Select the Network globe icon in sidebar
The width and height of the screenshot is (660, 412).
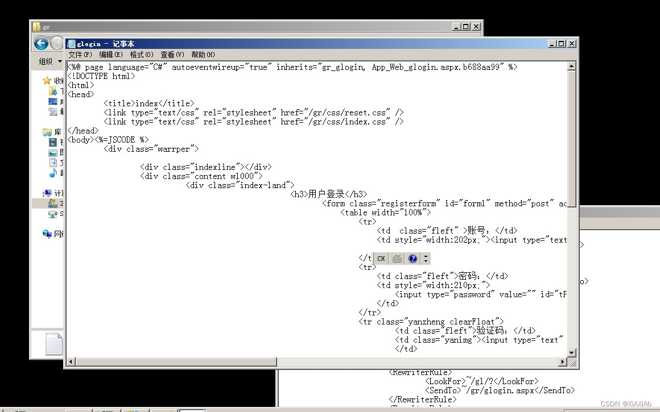[47, 234]
